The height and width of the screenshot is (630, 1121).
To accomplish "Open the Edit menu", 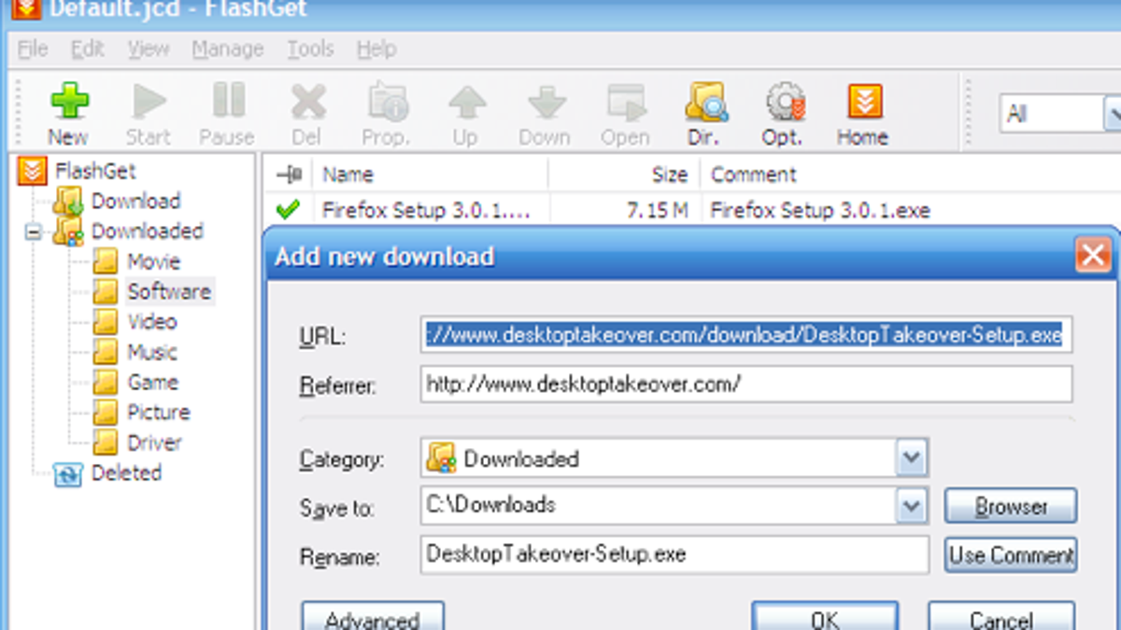I will [87, 49].
